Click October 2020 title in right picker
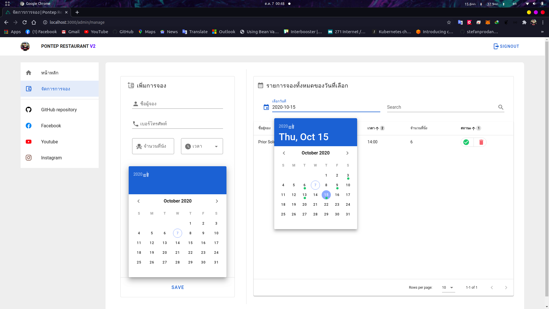Screen dimensions: 549x309 (x=315, y=153)
